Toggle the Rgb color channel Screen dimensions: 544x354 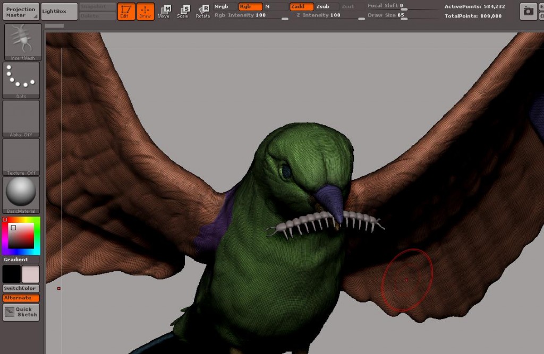250,6
